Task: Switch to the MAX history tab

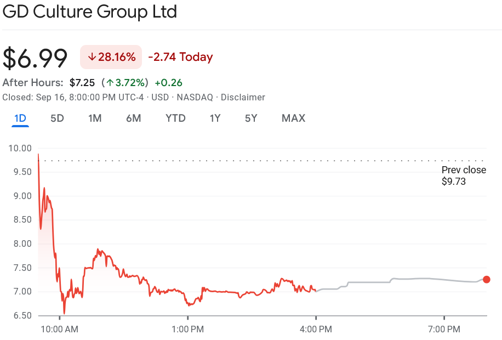Action: 293,118
